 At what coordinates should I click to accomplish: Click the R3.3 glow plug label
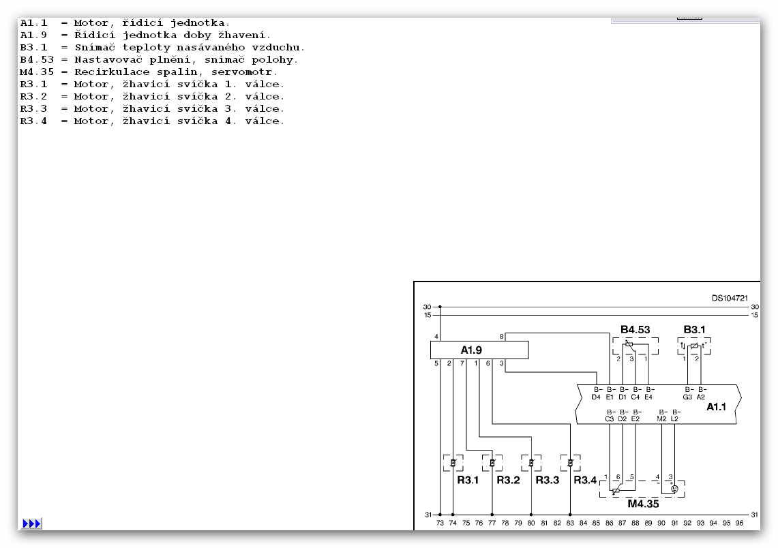coord(548,480)
